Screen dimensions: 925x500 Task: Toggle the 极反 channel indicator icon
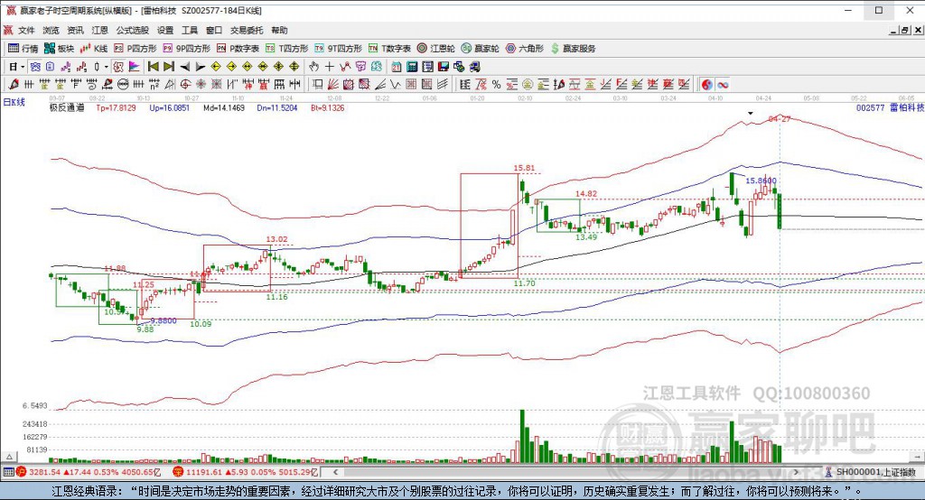point(118,67)
